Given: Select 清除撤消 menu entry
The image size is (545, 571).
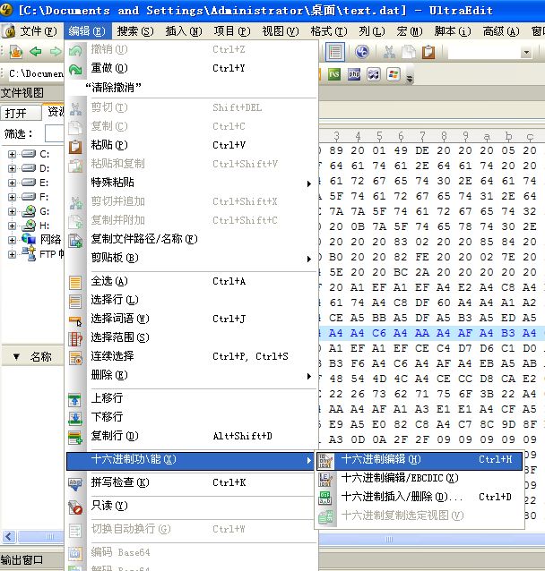Looking at the screenshot, I should point(192,87).
